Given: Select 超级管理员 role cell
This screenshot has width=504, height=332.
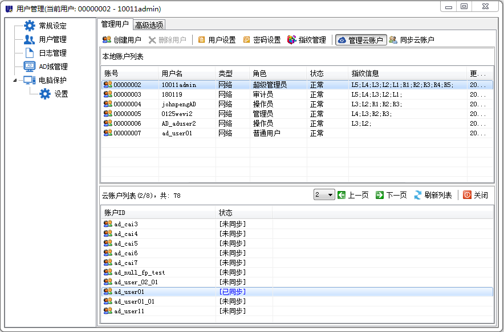Looking at the screenshot, I should 270,85.
